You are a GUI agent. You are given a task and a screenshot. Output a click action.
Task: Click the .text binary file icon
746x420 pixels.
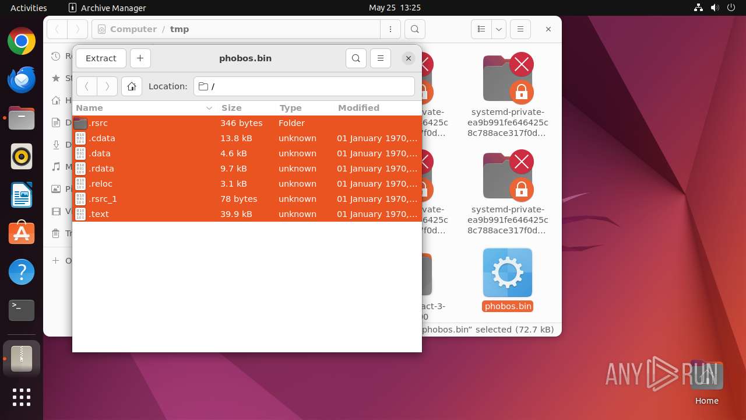pyautogui.click(x=80, y=214)
